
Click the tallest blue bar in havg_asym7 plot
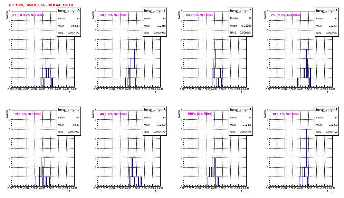point(307,157)
